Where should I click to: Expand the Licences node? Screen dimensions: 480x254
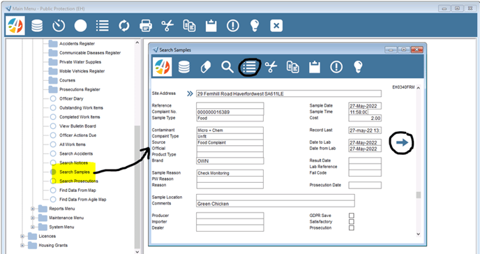pyautogui.click(x=22, y=237)
